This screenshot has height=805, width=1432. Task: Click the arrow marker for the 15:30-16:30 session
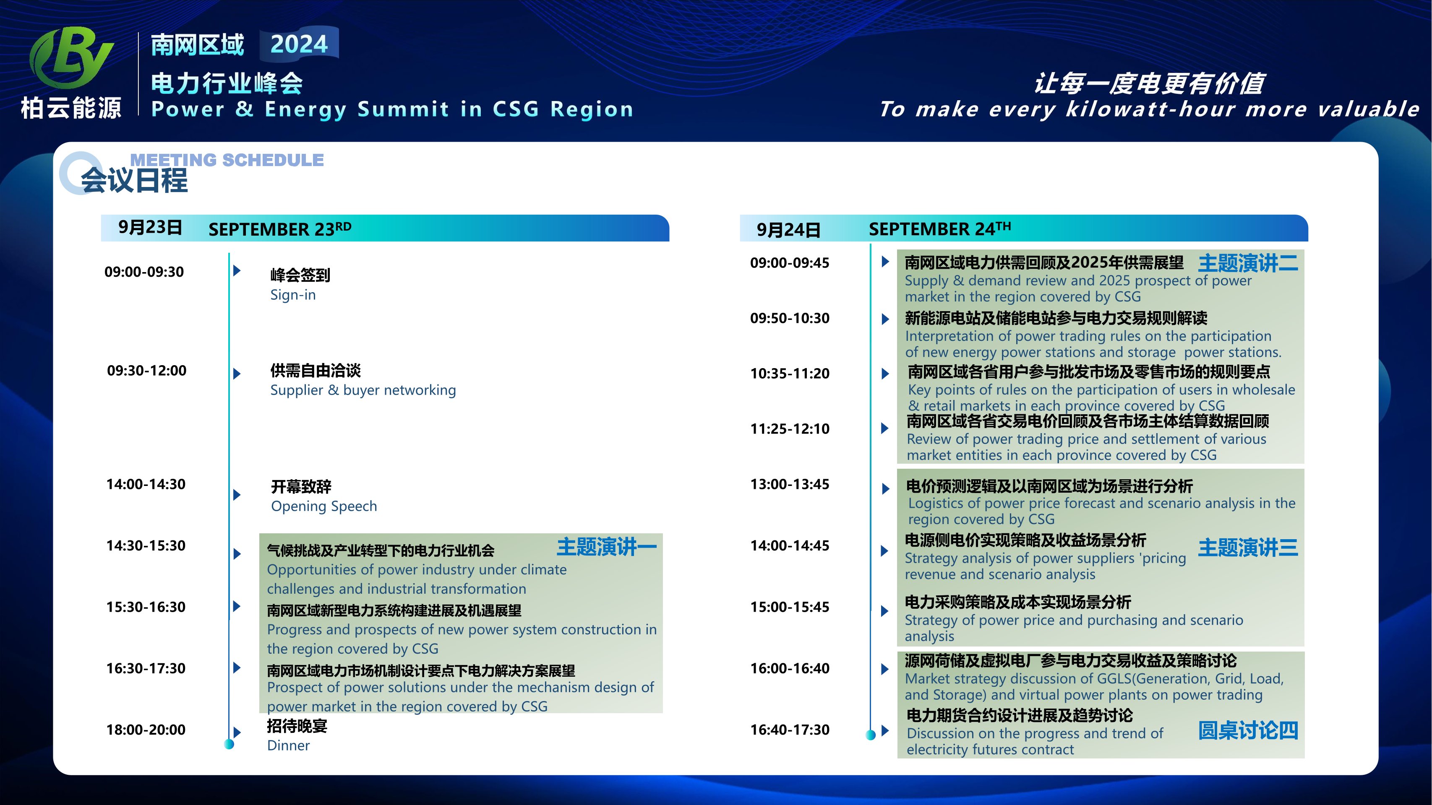(237, 606)
